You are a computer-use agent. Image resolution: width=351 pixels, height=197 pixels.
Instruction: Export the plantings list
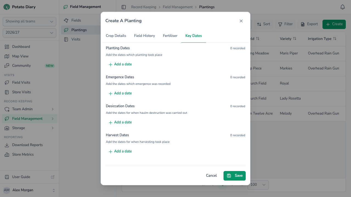[x=309, y=24]
